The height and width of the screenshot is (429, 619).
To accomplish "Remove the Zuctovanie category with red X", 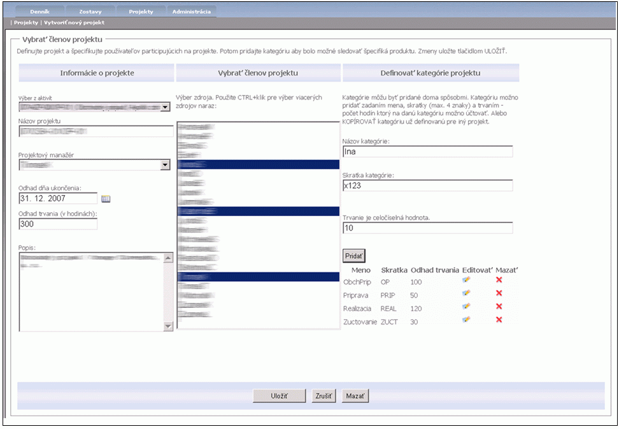I will 499,319.
